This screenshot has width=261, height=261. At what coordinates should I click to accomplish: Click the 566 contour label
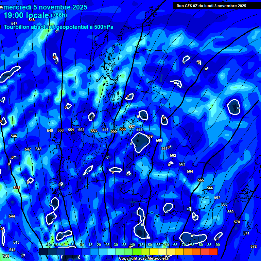(210, 188)
